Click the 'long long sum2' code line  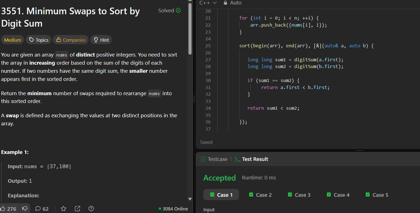coord(295,67)
